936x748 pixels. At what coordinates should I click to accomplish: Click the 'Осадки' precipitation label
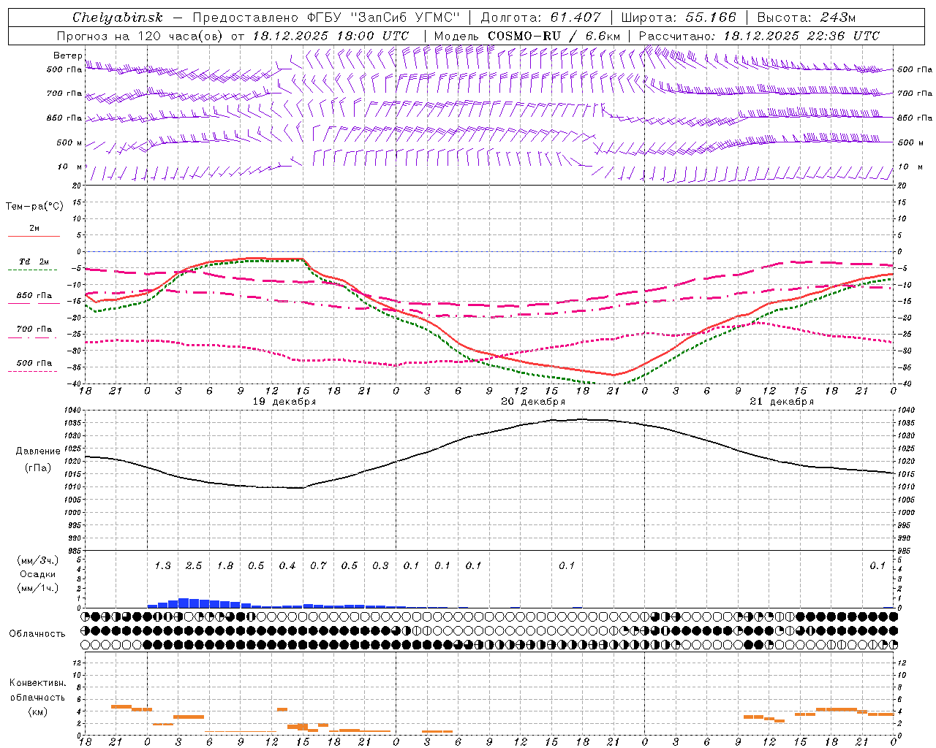click(x=38, y=574)
